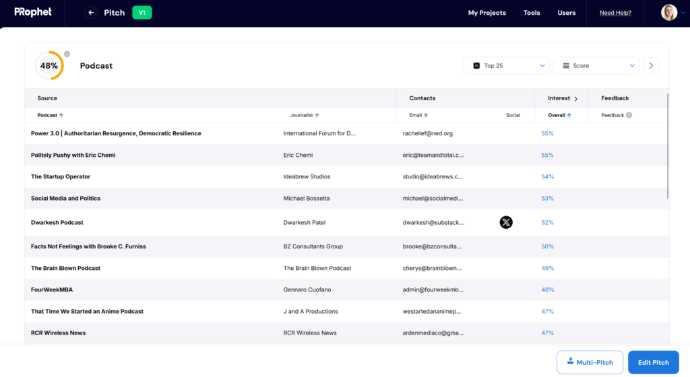690x377 pixels.
Task: Click the Edit Pitch button
Action: point(654,362)
